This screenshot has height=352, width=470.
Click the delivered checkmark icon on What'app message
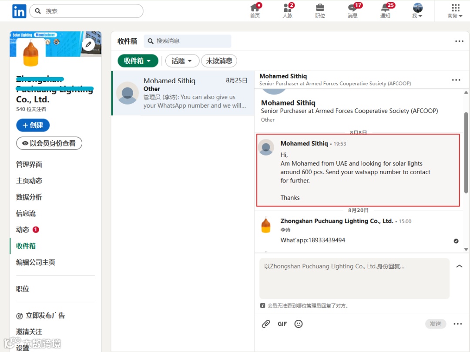(456, 241)
